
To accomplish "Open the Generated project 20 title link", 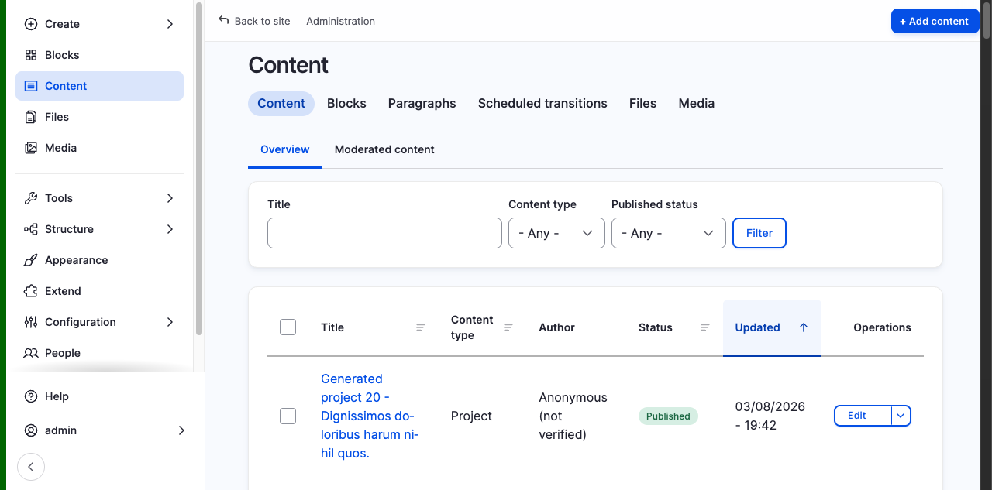I will pos(370,416).
